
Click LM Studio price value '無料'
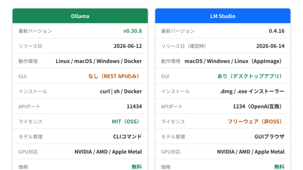tap(279, 167)
